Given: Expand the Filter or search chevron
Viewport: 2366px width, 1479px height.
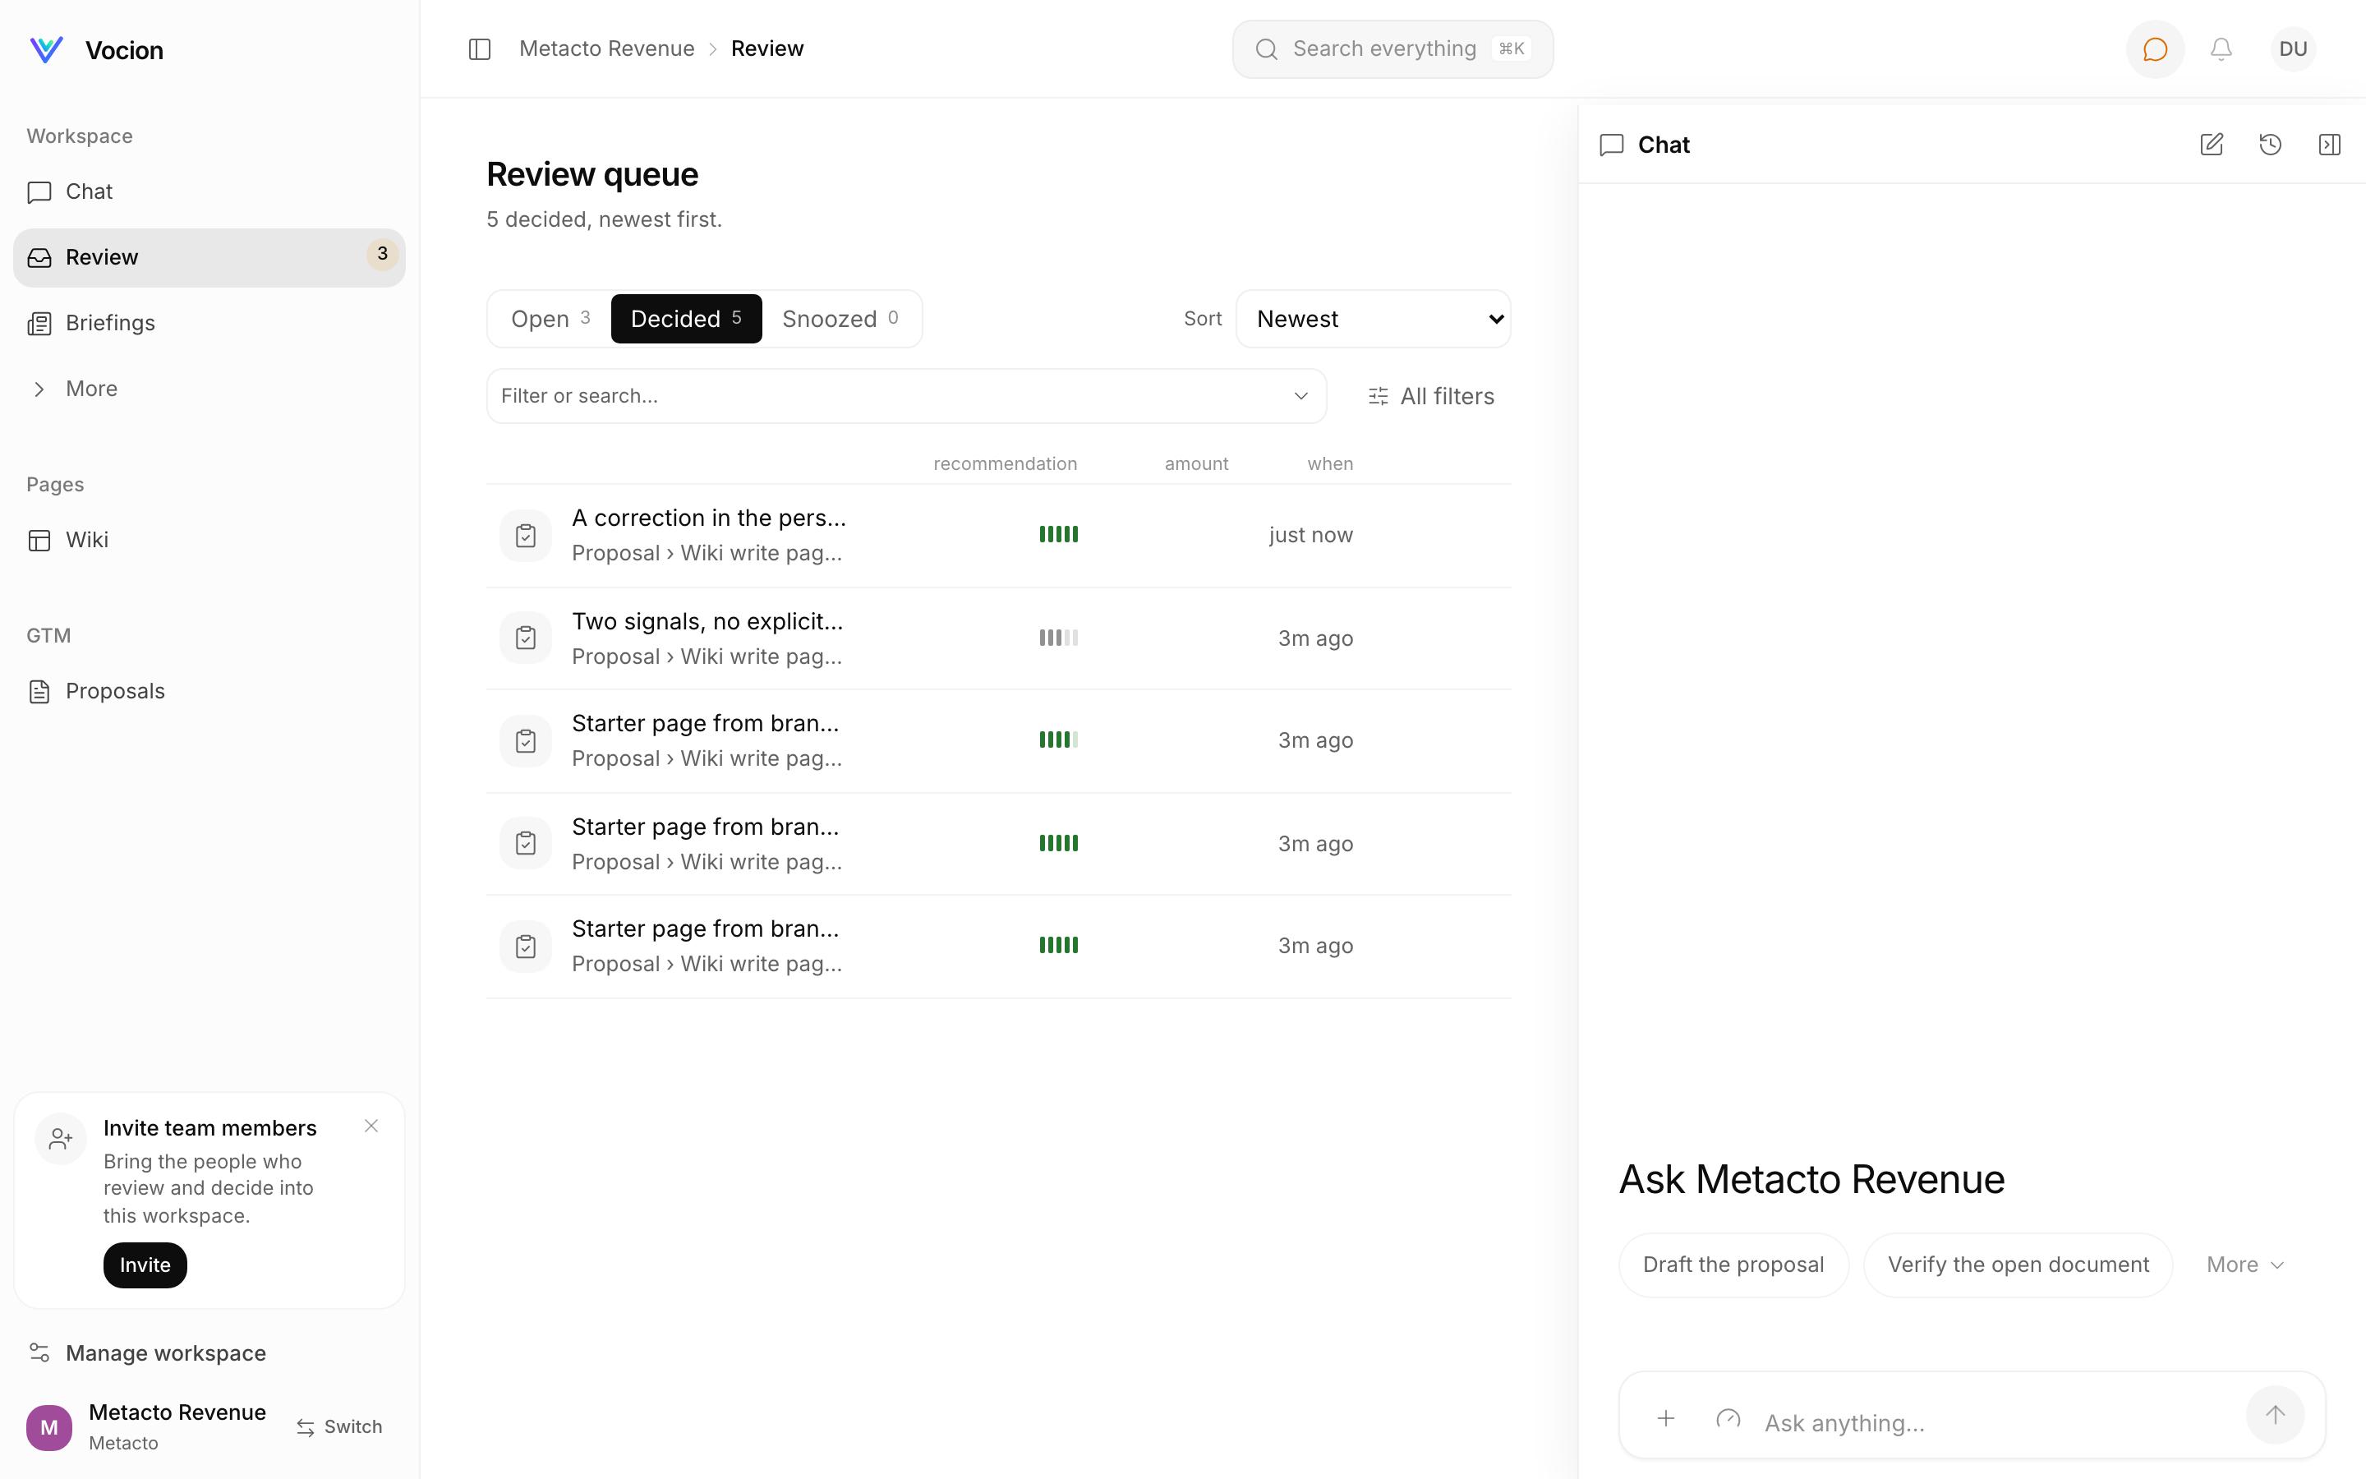Looking at the screenshot, I should click(1301, 396).
